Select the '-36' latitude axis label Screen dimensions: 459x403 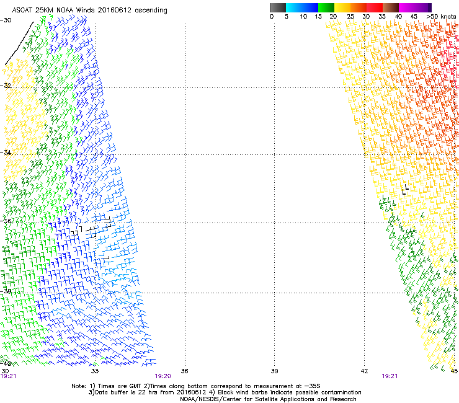click(x=6, y=221)
